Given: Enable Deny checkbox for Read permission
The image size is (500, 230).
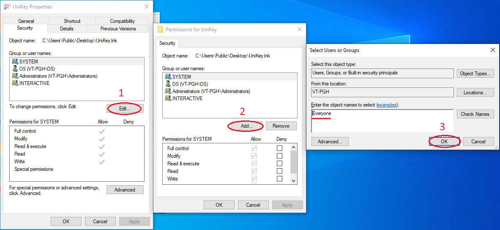Looking at the screenshot, I should click(279, 171).
